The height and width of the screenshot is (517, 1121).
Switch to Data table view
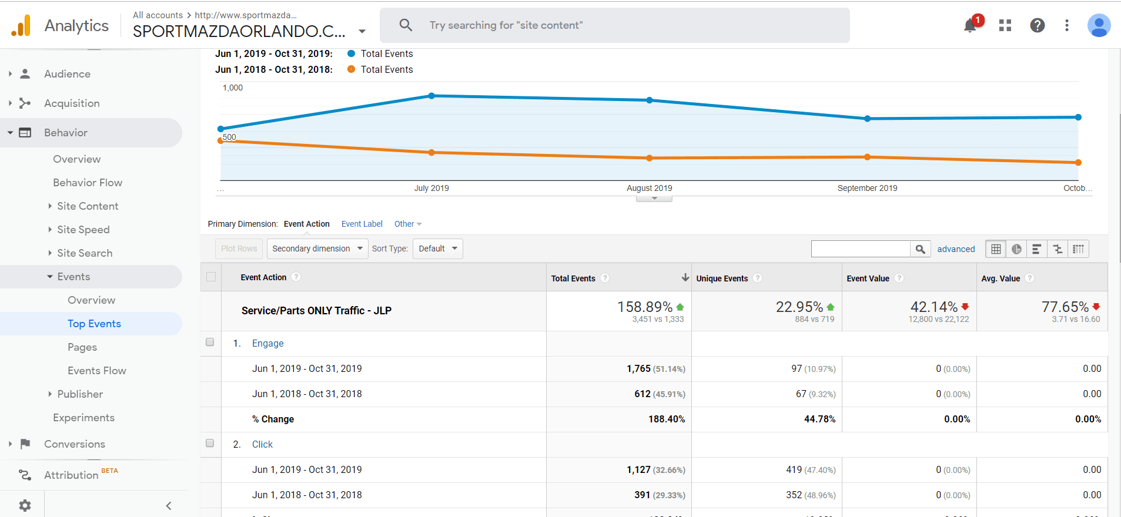point(996,249)
